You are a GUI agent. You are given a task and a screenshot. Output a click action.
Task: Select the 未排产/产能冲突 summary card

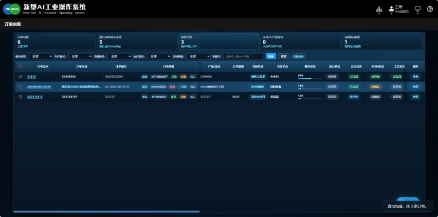301,42
